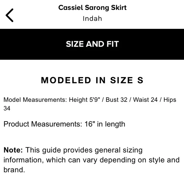This screenshot has height=184, width=184.
Task: Click the Bust 32 measurement
Action: pos(116,100)
